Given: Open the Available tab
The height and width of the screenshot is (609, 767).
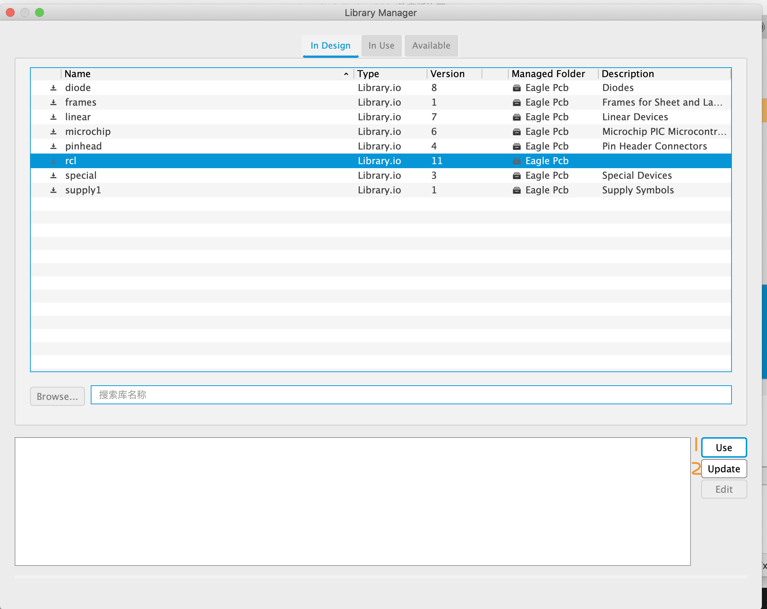Looking at the screenshot, I should (431, 46).
